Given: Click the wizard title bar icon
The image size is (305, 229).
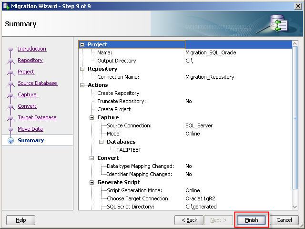Looking at the screenshot, I should [6, 6].
